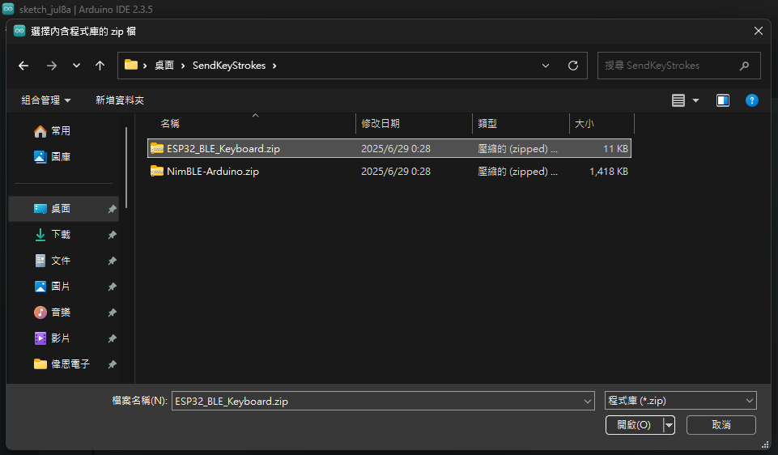Open the 開啟 button split arrow

(669, 425)
